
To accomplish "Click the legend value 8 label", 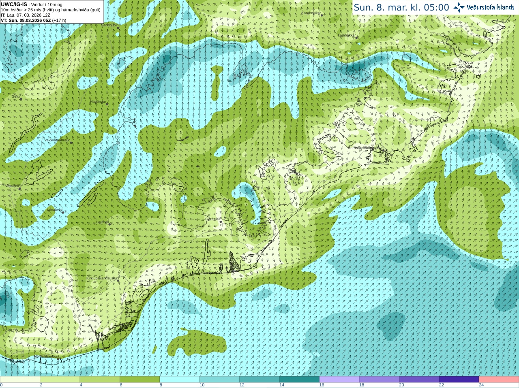I will tap(161, 385).
